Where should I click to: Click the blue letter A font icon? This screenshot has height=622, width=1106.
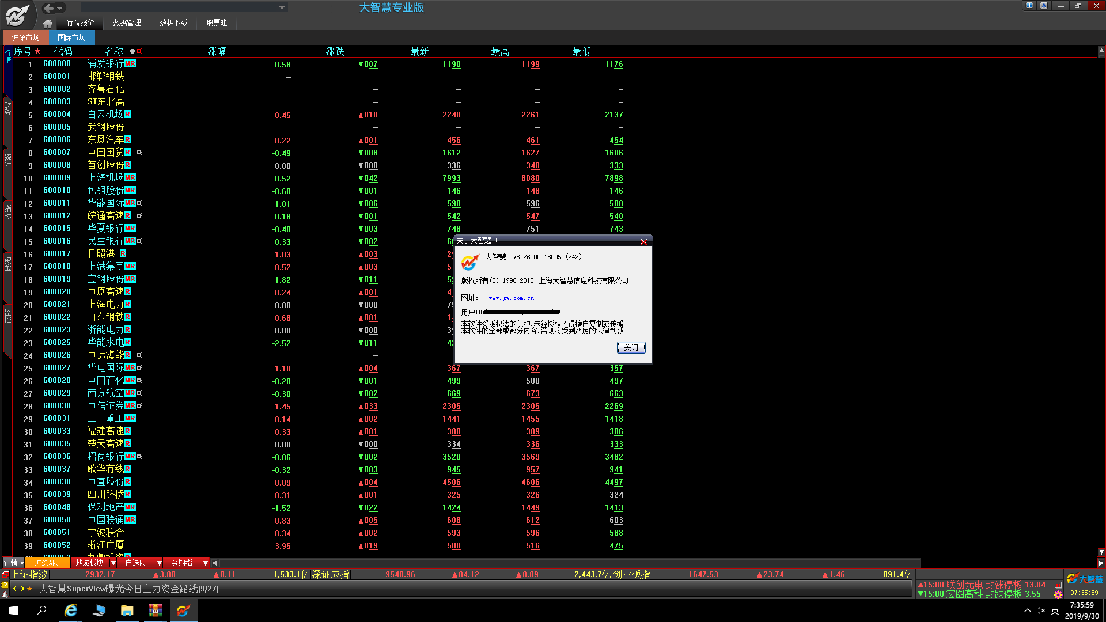1044,6
